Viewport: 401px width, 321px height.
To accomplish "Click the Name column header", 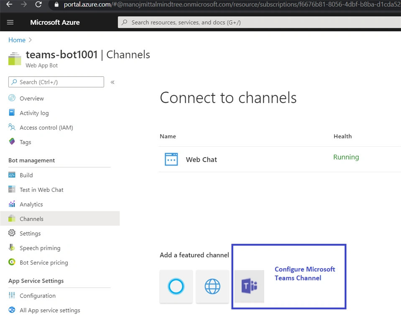I will 168,136.
